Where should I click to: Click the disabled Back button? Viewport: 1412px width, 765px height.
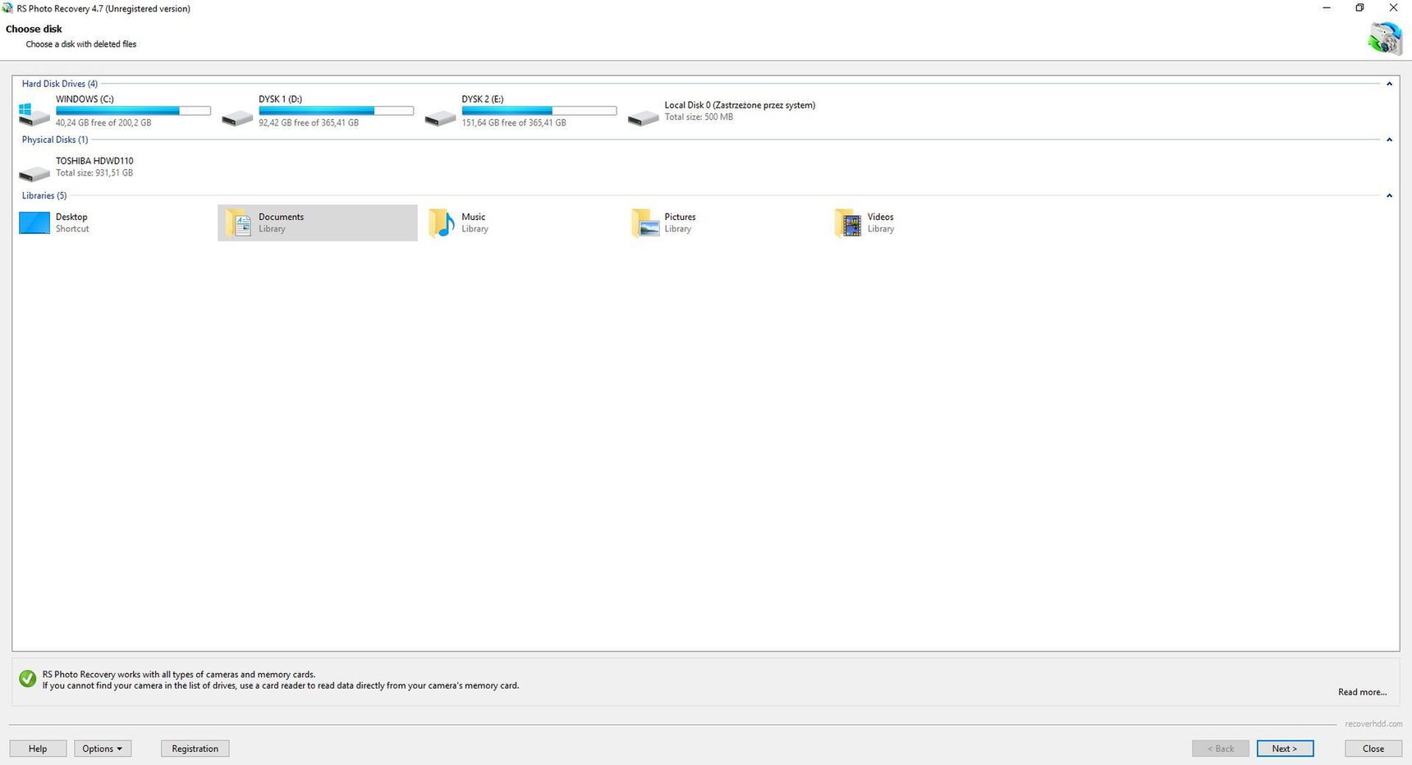(1221, 749)
